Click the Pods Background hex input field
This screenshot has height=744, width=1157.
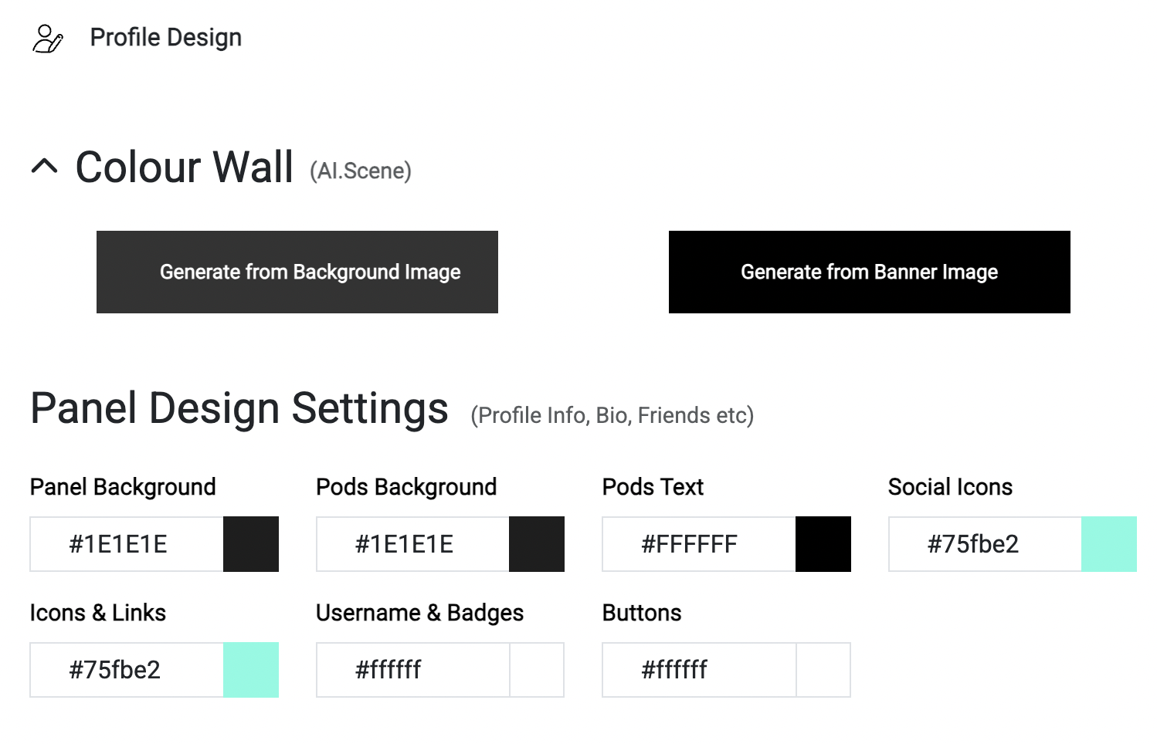coord(412,544)
